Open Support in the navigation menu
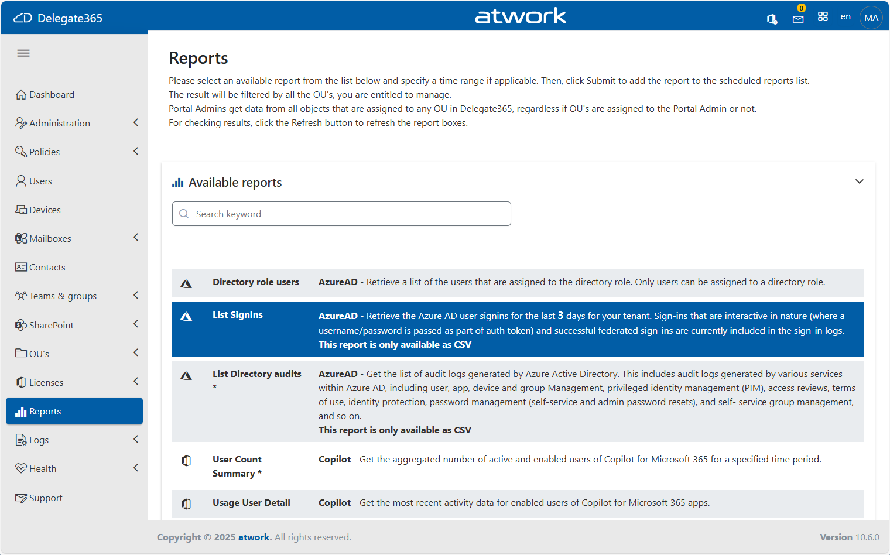The image size is (890, 555). click(46, 498)
